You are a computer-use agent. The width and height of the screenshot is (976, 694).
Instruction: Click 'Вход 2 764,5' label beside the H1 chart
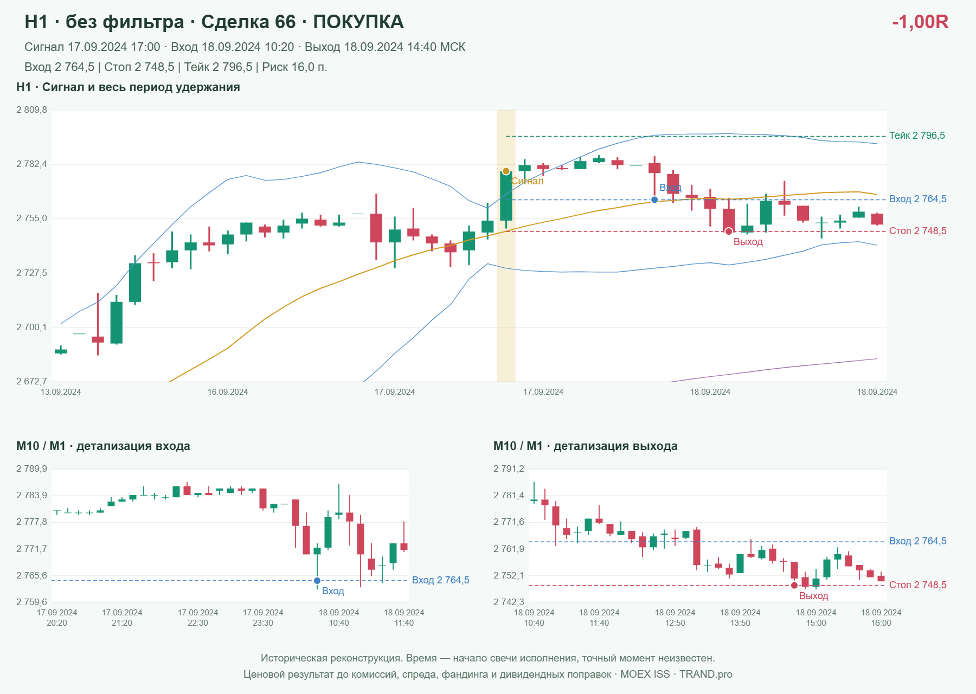click(x=918, y=199)
